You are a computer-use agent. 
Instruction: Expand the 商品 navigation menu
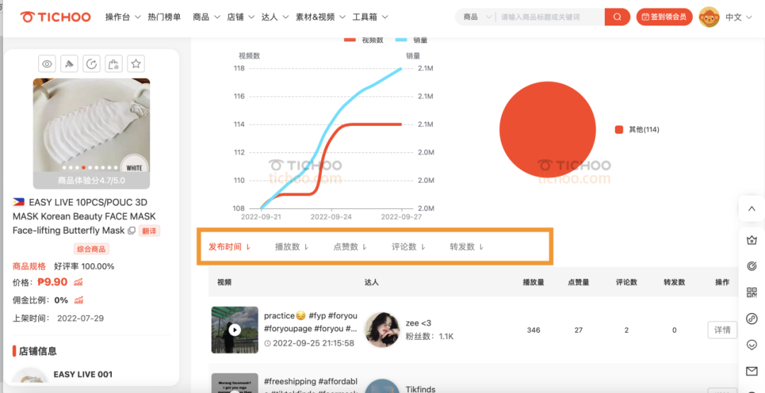[x=206, y=17]
